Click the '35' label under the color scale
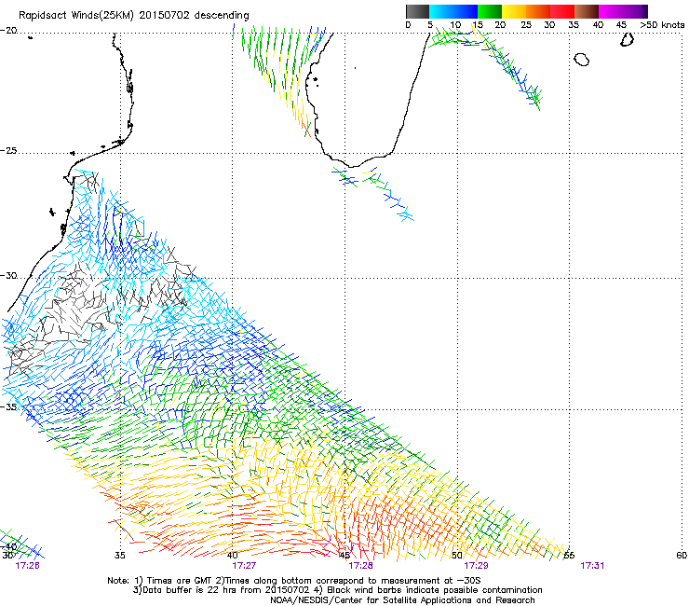 coord(574,25)
